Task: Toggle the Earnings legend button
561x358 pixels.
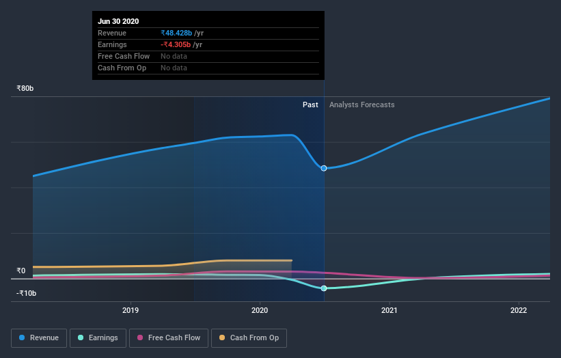Action: click(x=98, y=338)
